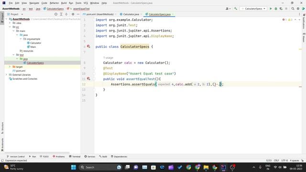Open IntelliJ IDEA taskbar icon
Screen dimensions: 306x172
223,167
